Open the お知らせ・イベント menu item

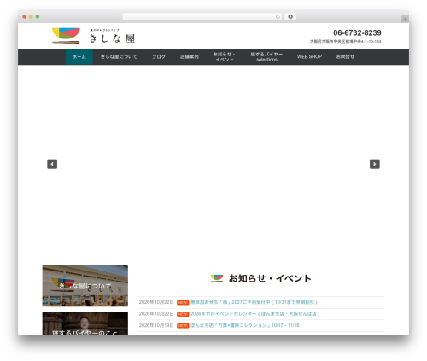click(225, 57)
